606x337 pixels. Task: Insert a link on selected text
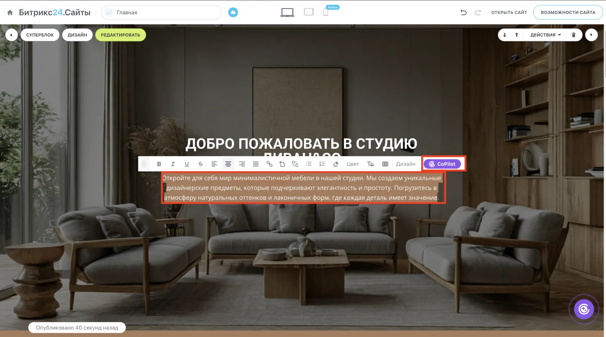point(269,164)
